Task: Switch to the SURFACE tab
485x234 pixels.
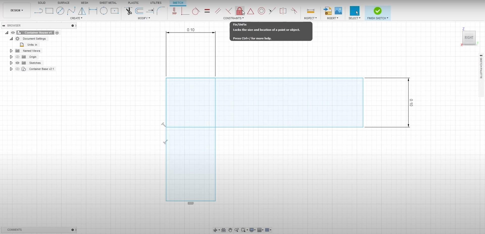Action: point(63,3)
